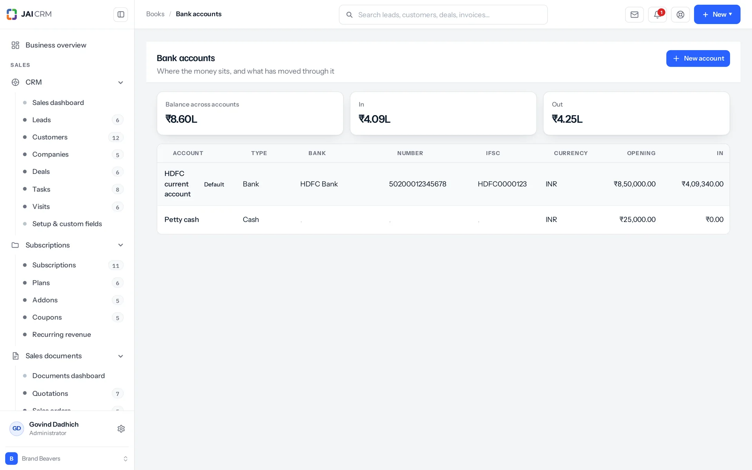
Task: Click the Subscriptions folder icon
Action: (15, 245)
